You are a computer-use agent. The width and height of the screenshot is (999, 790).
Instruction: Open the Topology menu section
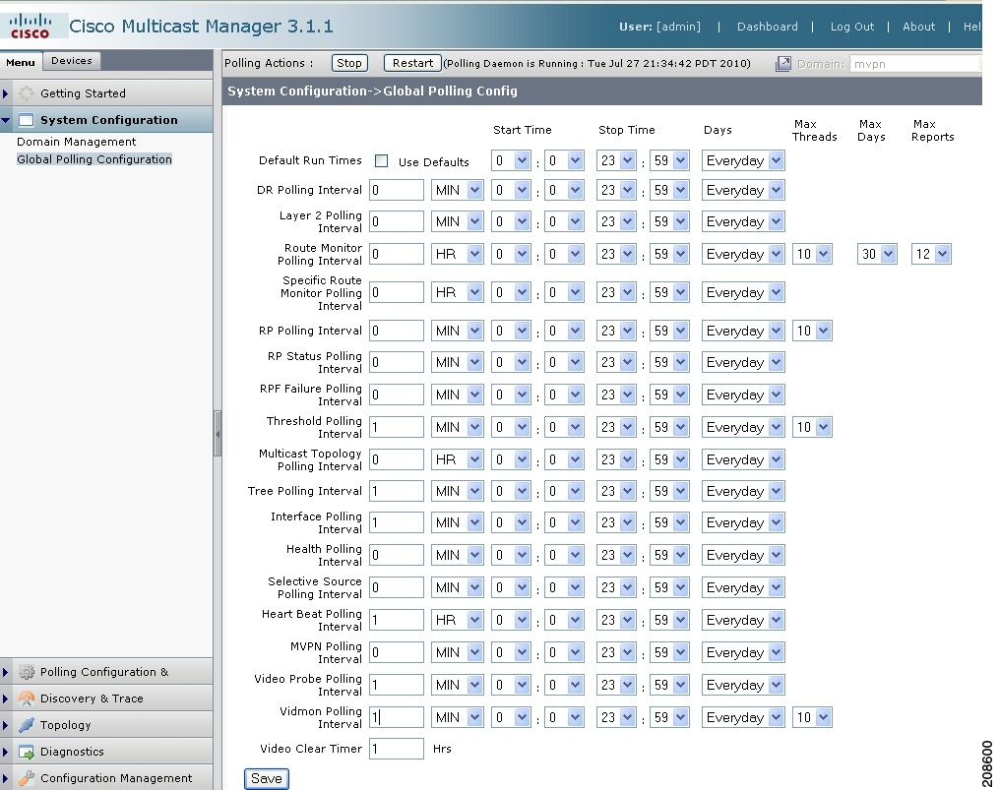coord(106,725)
